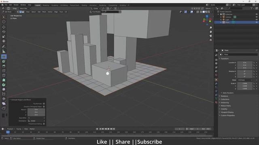The image size is (259, 145).
Task: Select the Rotate tool
Action: click(x=4, y=32)
